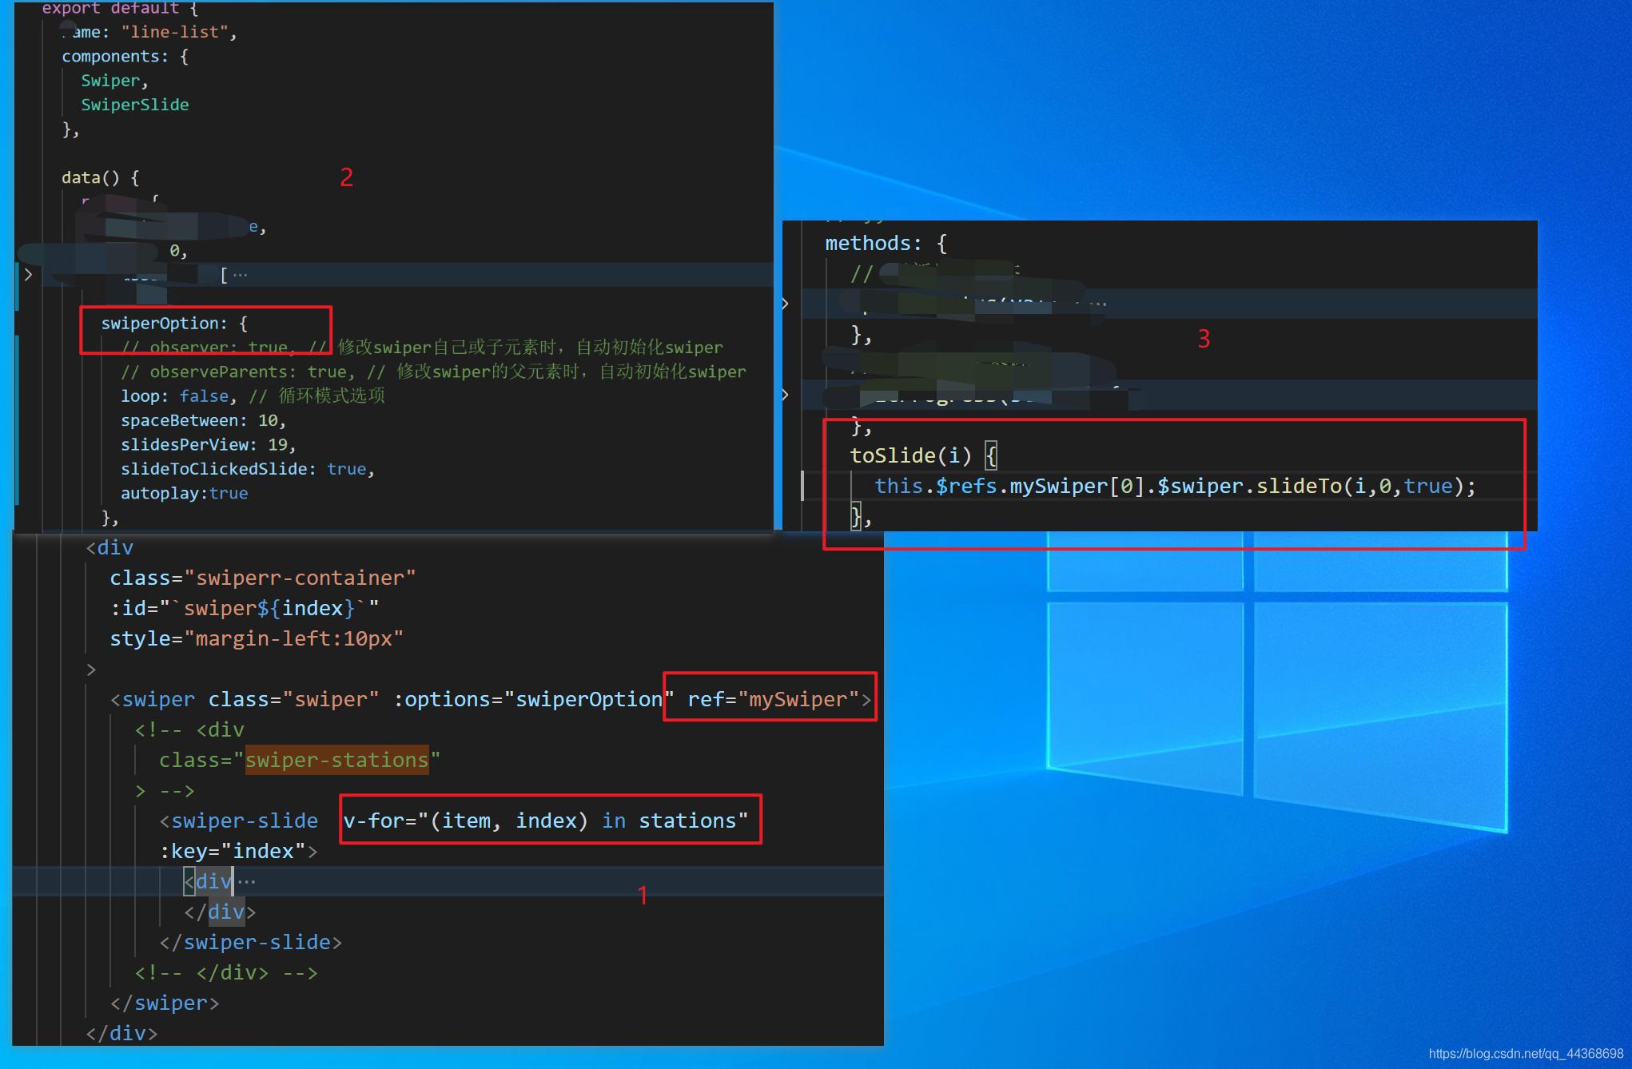Click the ellipsis after the folded <div tag
The image size is (1632, 1069).
pos(247,881)
